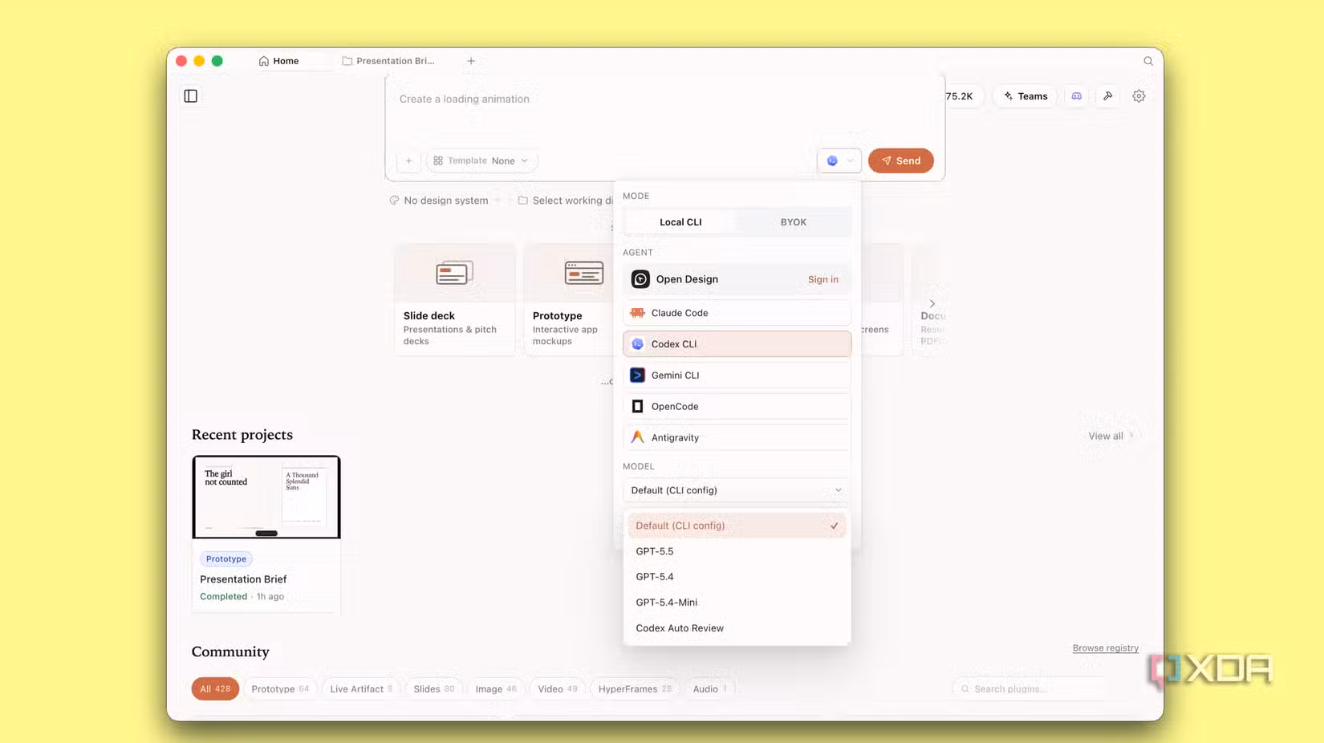
Task: Select the Codex CLI agent row
Action: 737,344
